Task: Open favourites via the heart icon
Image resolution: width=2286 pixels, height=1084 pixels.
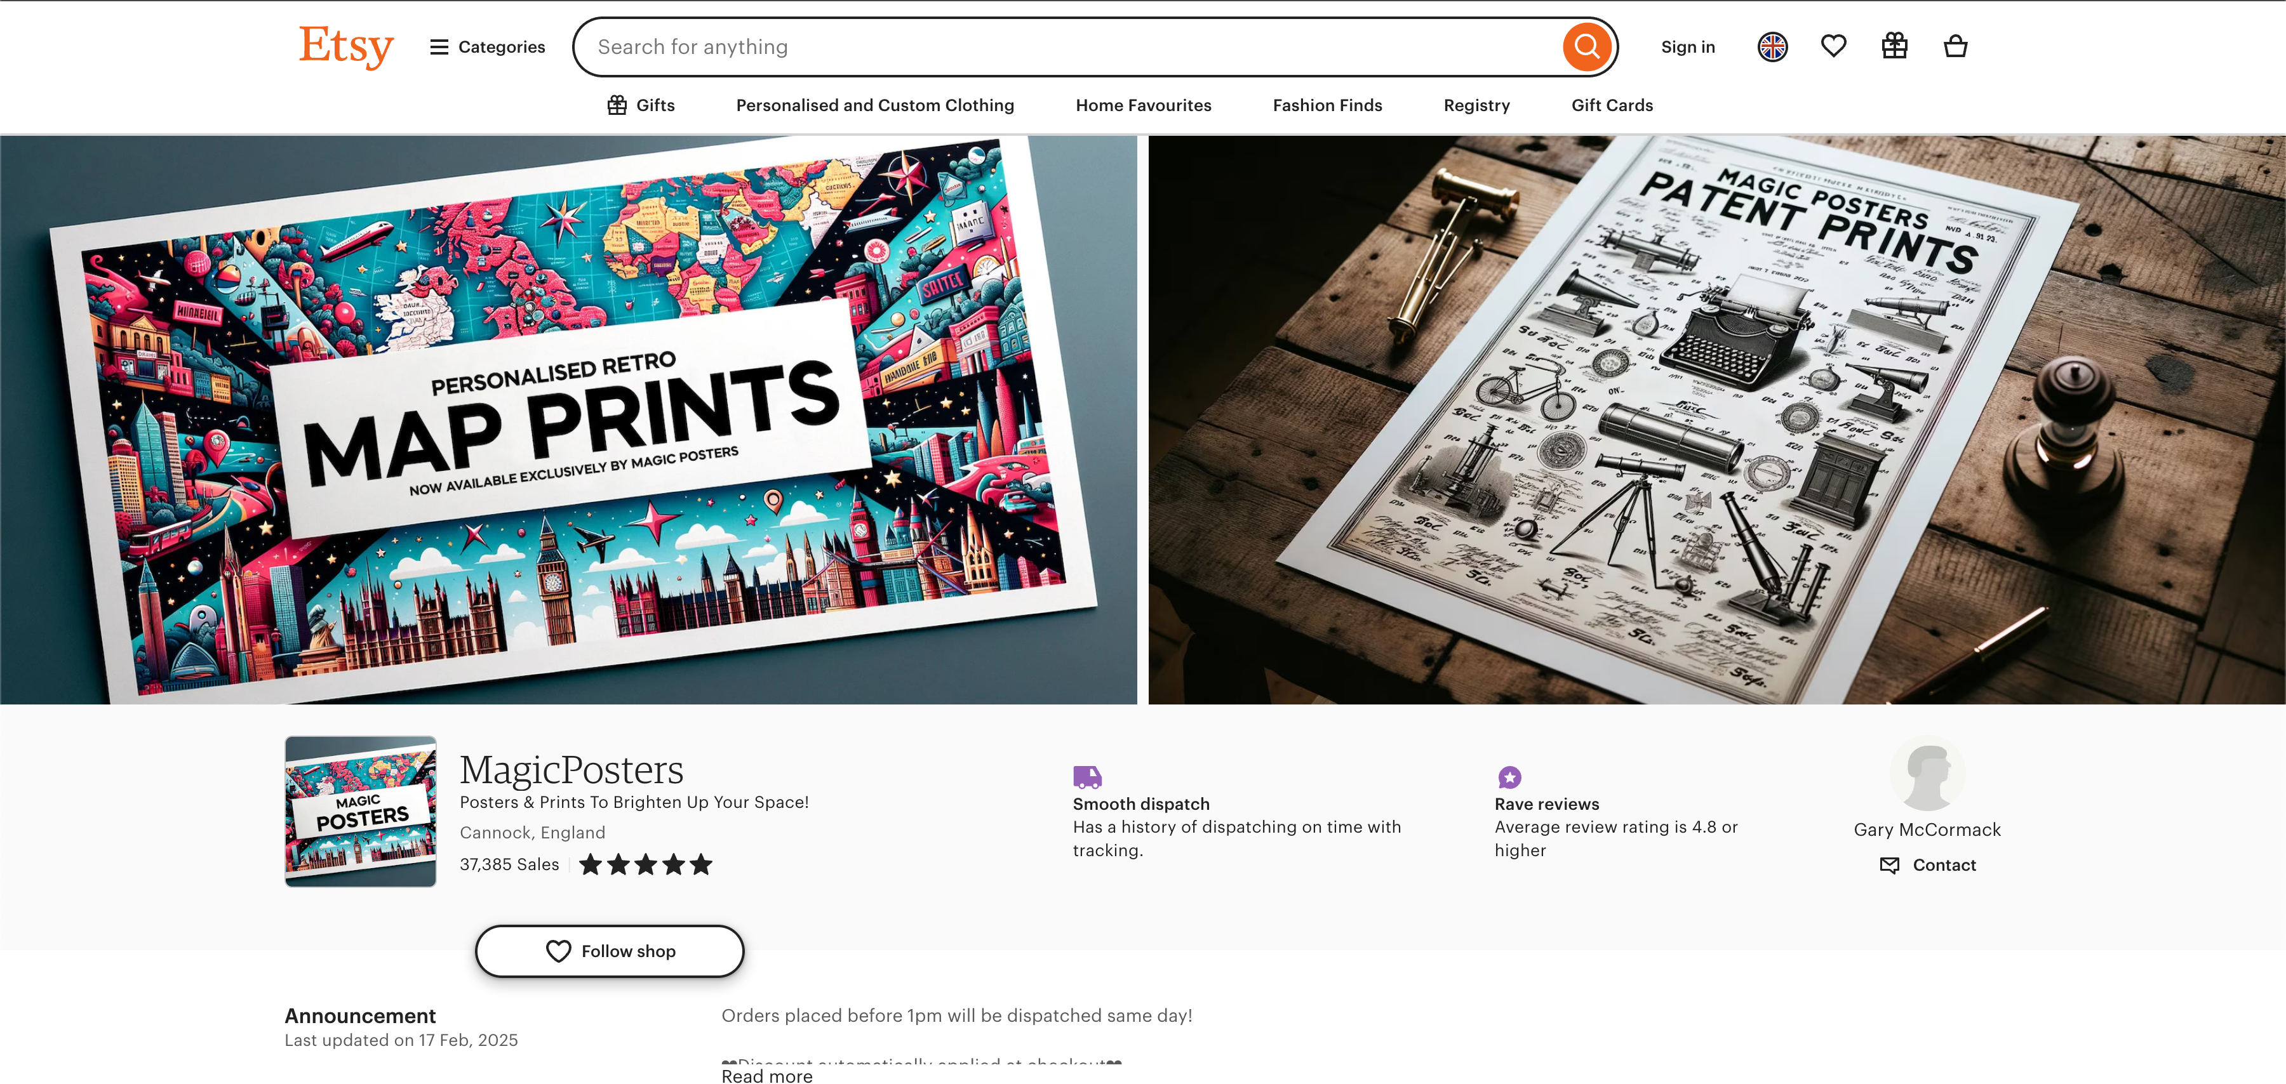Action: (1833, 46)
